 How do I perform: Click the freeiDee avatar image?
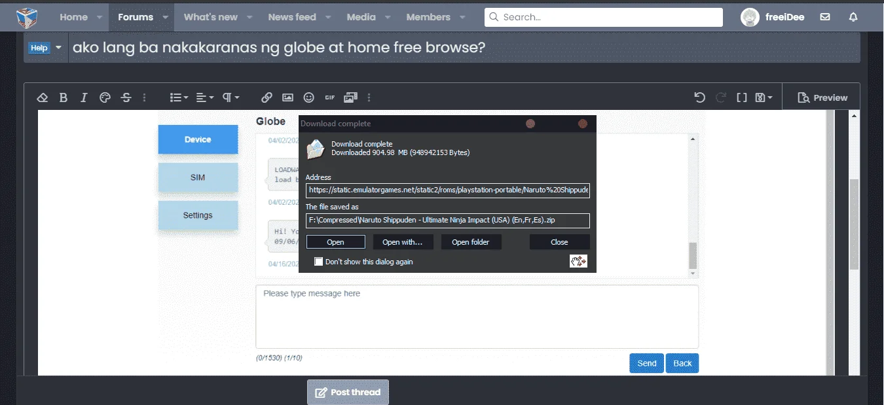(750, 17)
